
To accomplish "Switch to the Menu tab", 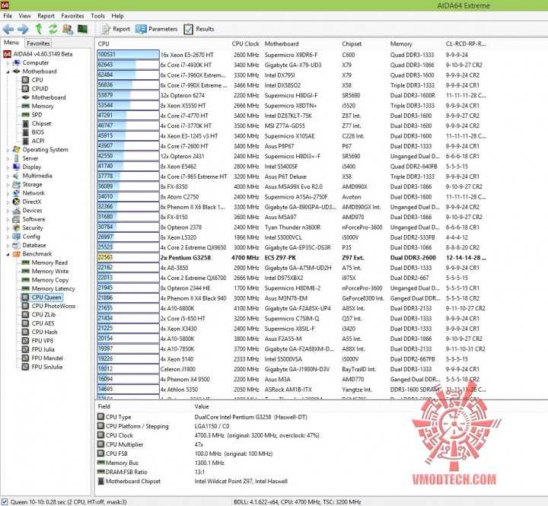I will [x=11, y=43].
